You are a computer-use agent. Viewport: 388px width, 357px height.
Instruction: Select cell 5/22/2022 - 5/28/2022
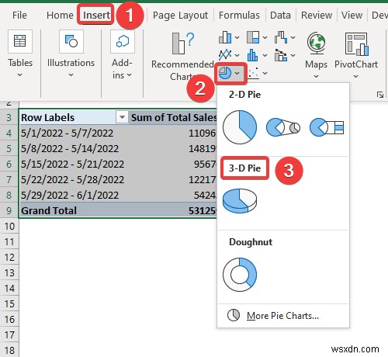74,179
